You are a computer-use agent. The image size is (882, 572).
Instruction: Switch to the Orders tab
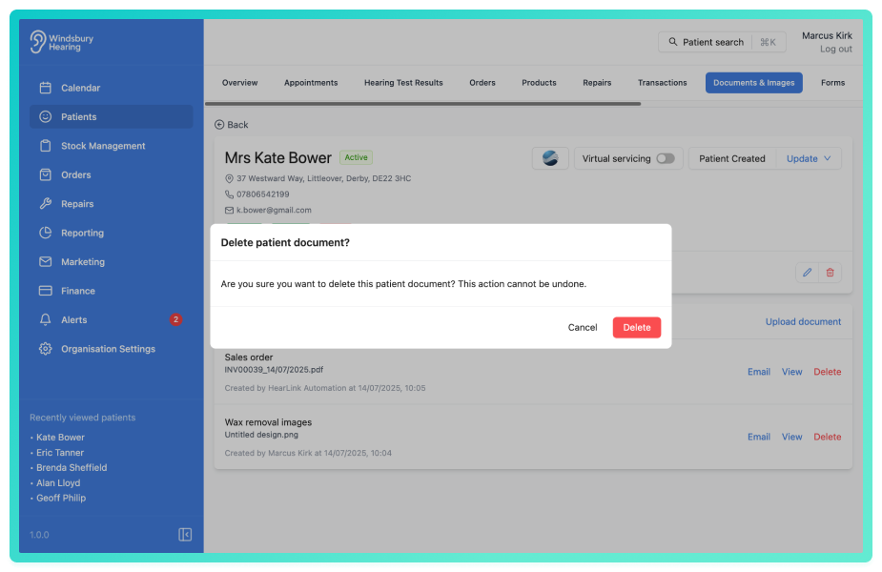pyautogui.click(x=482, y=83)
